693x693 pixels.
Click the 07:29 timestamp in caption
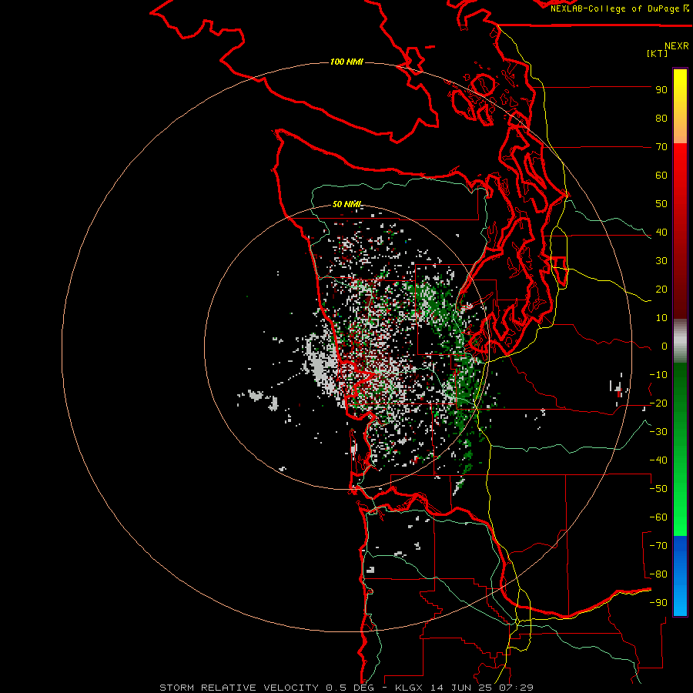[x=517, y=688]
